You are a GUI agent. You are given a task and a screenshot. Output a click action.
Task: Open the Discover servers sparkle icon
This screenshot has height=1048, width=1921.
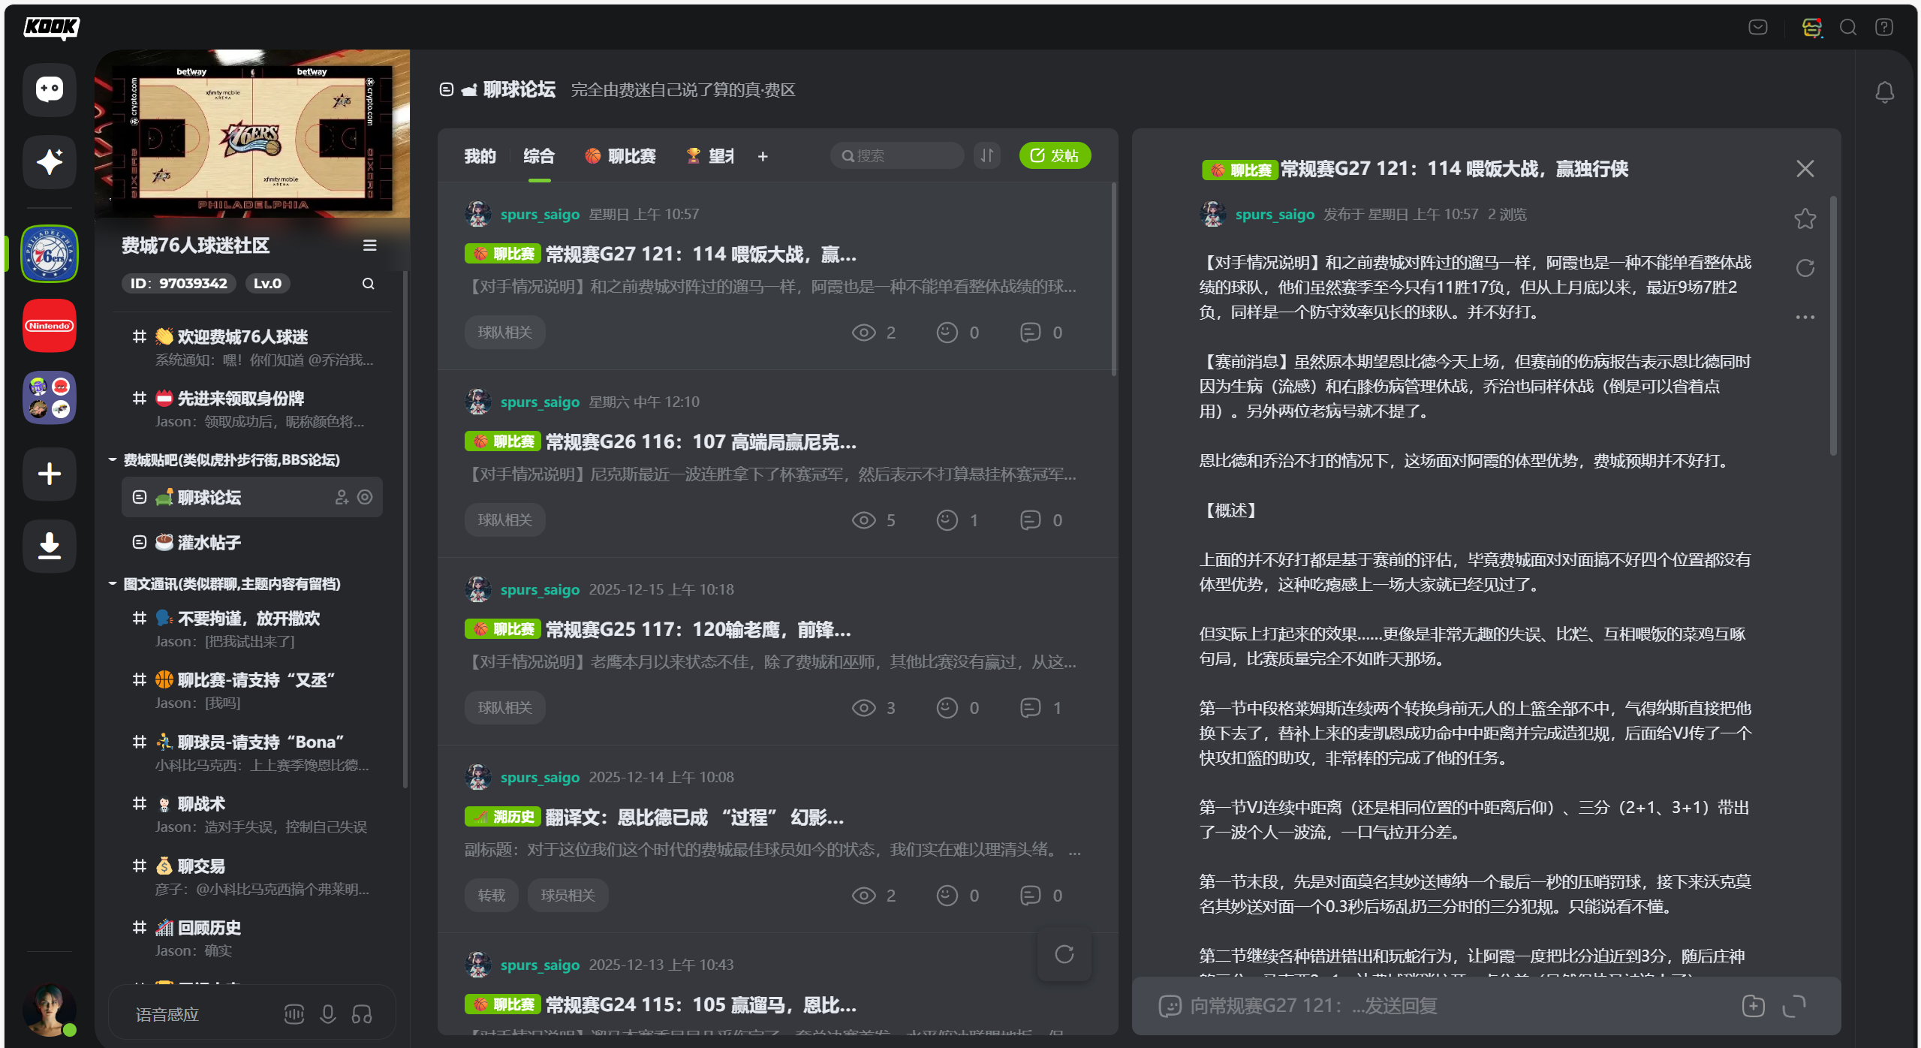(50, 161)
